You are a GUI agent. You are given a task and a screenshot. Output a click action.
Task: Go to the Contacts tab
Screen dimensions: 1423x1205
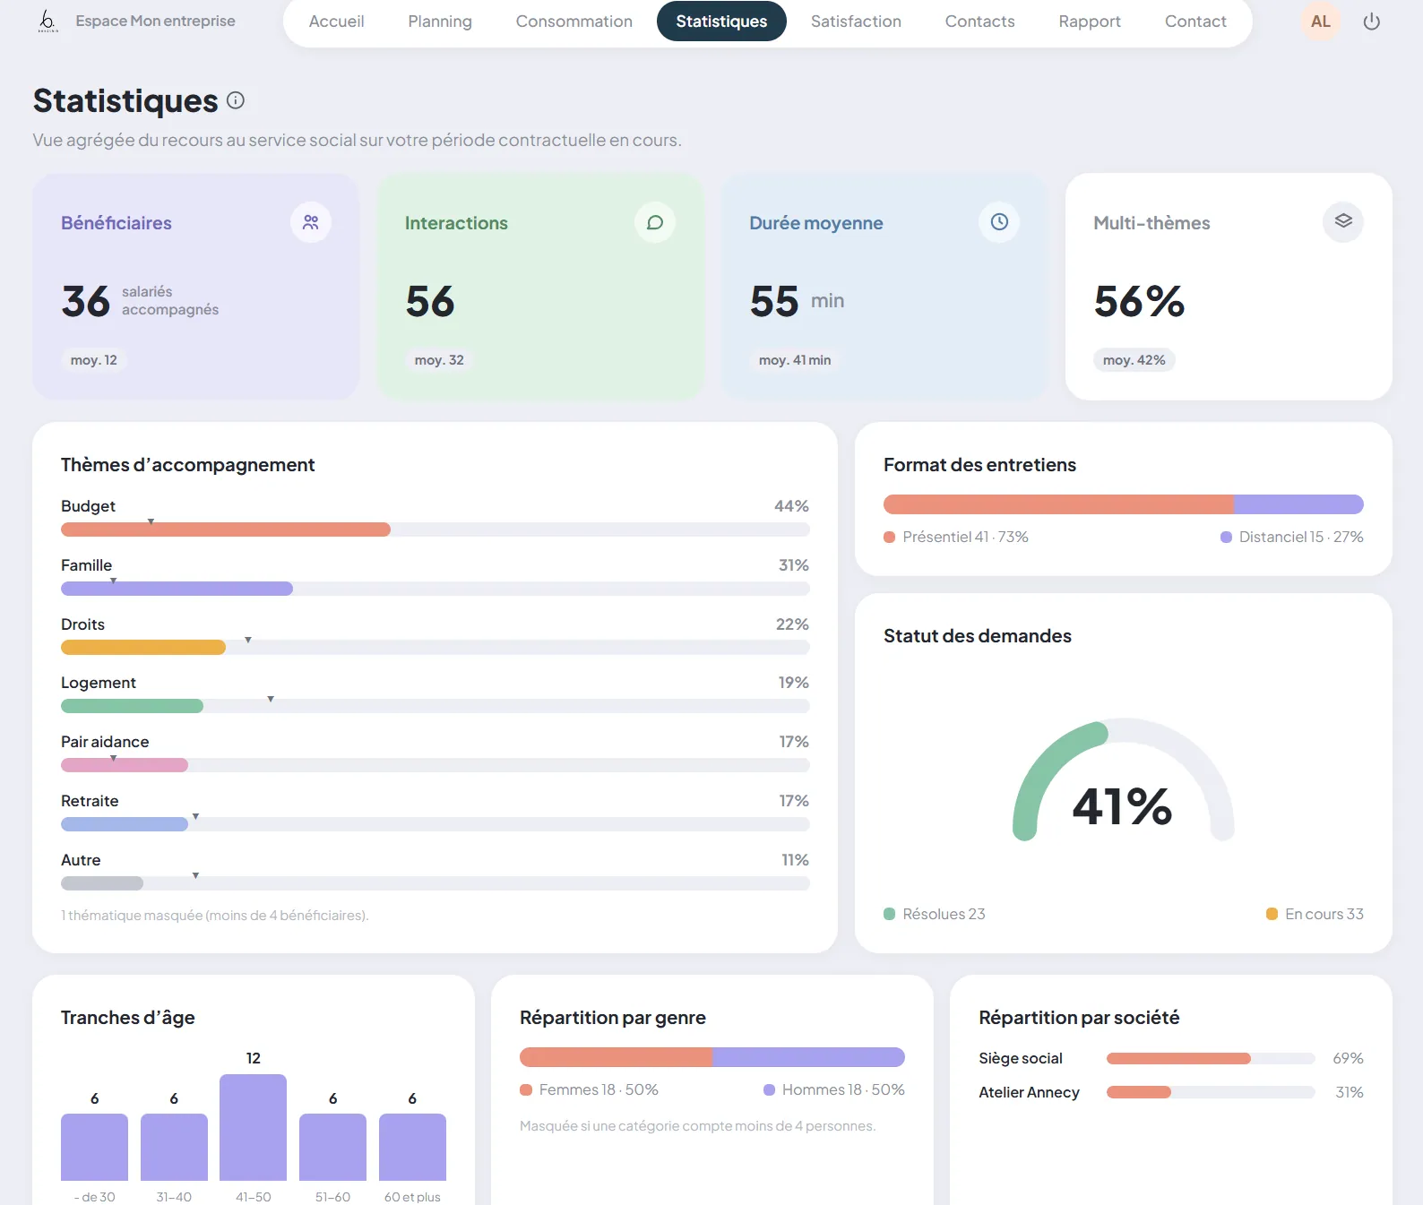point(980,22)
